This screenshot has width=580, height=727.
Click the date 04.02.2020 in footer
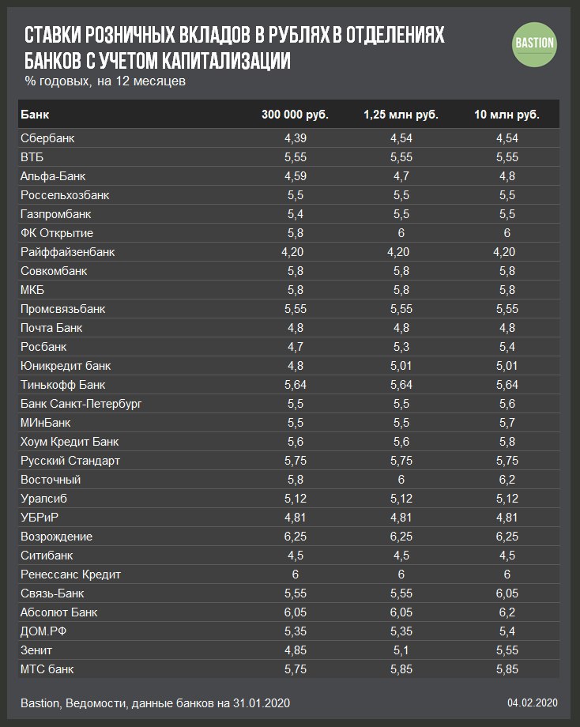[x=533, y=703]
